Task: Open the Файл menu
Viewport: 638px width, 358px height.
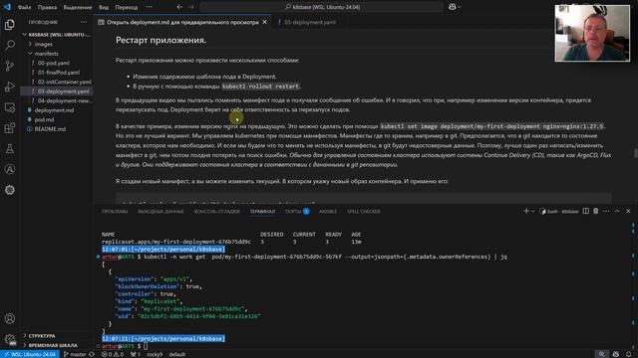Action: click(x=24, y=7)
